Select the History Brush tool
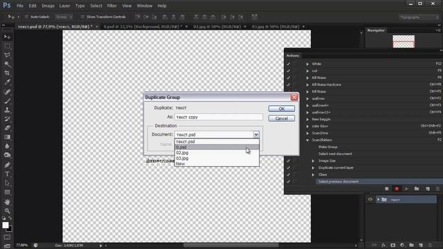Screen dimensions: 443x249 (7, 119)
